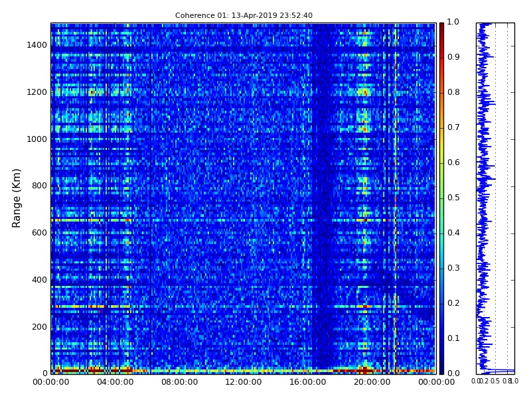
Task: Select the 1000 range tick label
Action: coord(37,139)
